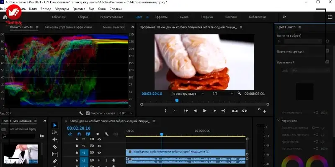Open Program monitor panel menu
Screen dimensions: 335x167
(x=241, y=27)
